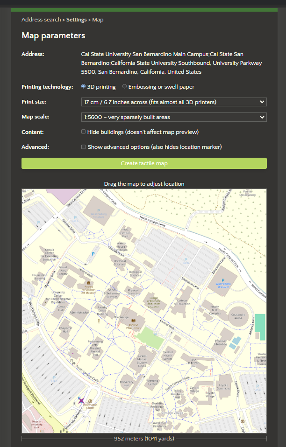Click the parking P icon beside Fairview Drive
The height and width of the screenshot is (447, 286).
pyautogui.click(x=93, y=254)
